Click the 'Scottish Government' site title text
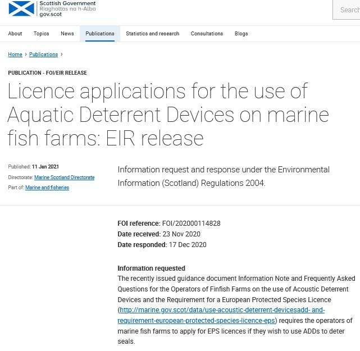 coord(67,3)
